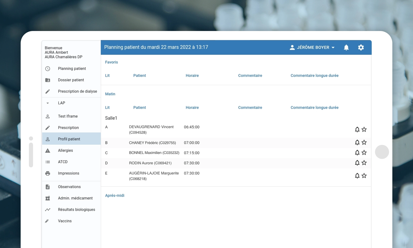Open notifications bell in the header

pyautogui.click(x=346, y=48)
